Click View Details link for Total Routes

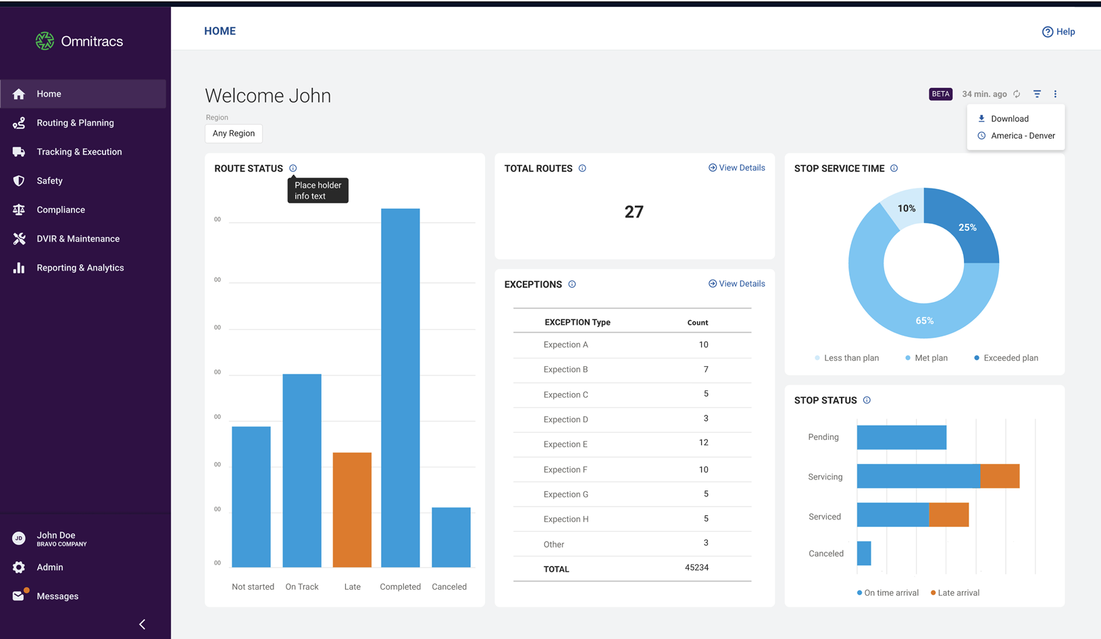point(736,168)
